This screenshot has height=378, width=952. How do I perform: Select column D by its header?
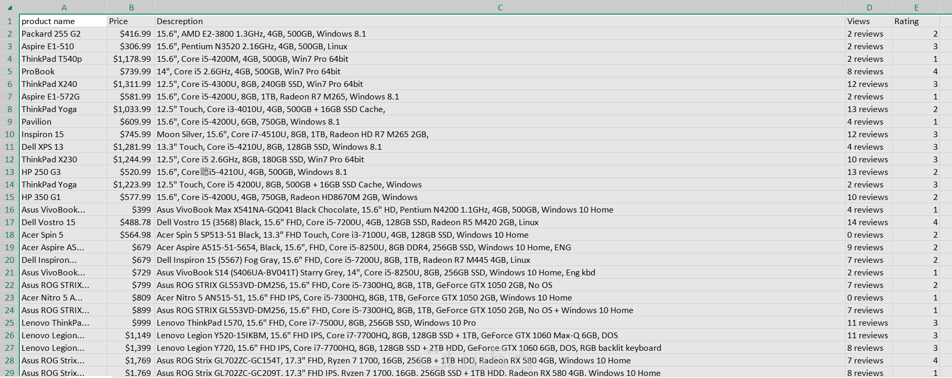[x=869, y=7]
